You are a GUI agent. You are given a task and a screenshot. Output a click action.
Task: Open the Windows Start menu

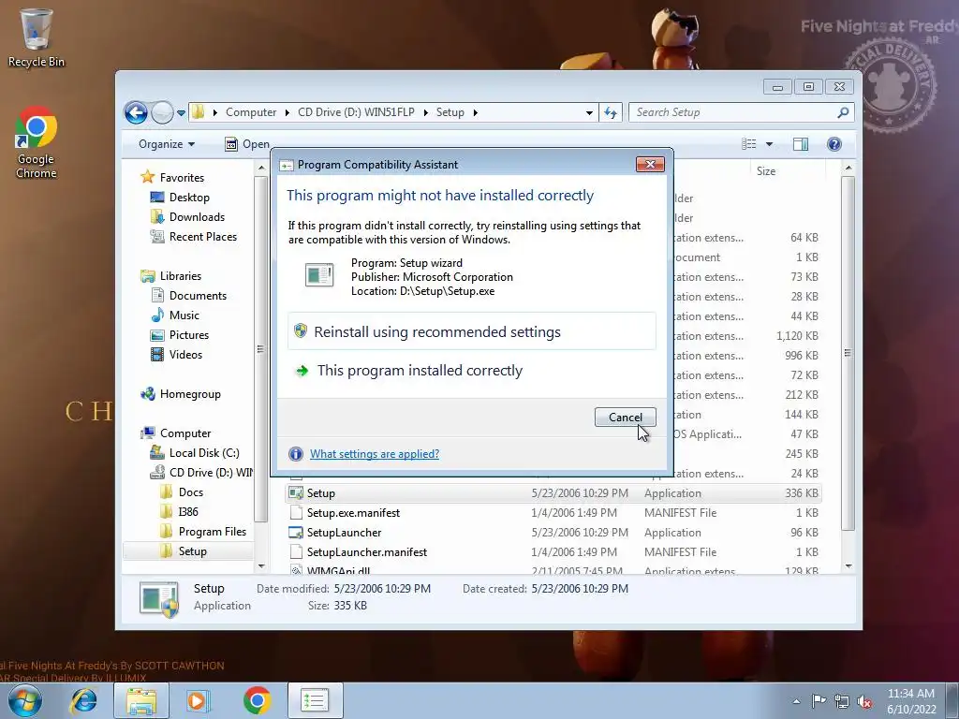[x=25, y=700]
